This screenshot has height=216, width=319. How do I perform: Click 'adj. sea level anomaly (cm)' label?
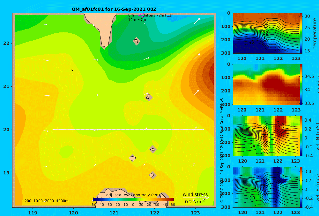click(133, 195)
